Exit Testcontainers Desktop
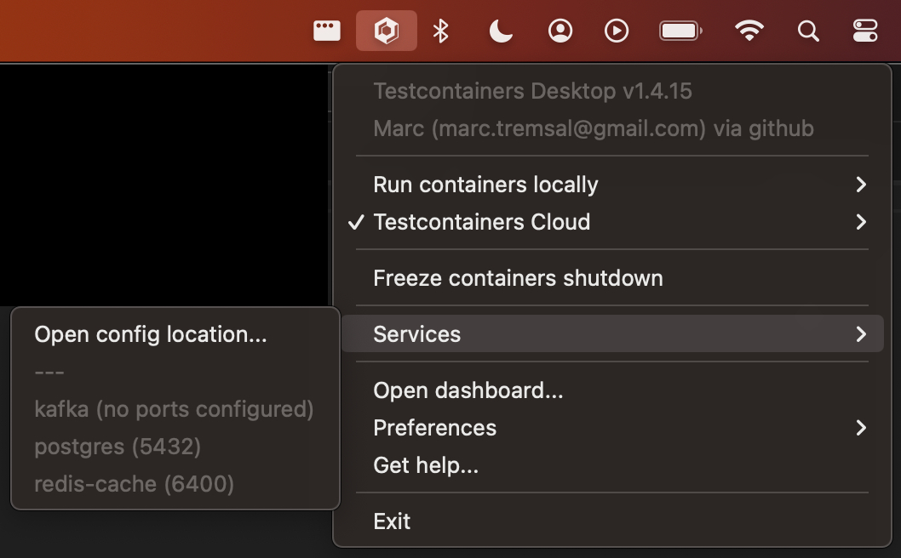Image resolution: width=901 pixels, height=558 pixels. [x=392, y=521]
